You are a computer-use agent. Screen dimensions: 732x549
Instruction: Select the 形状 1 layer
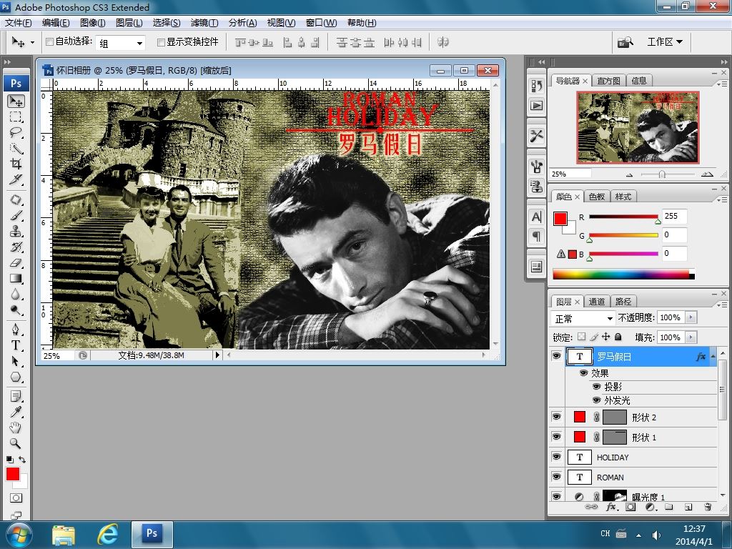[x=641, y=437]
